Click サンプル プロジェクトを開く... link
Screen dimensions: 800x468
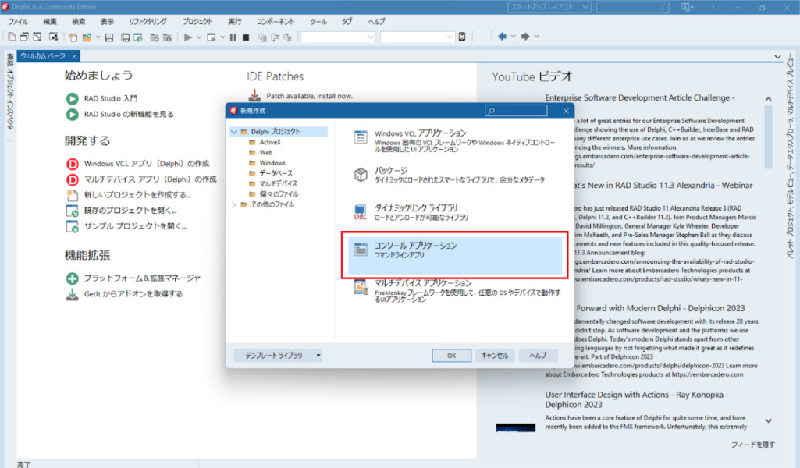135,226
